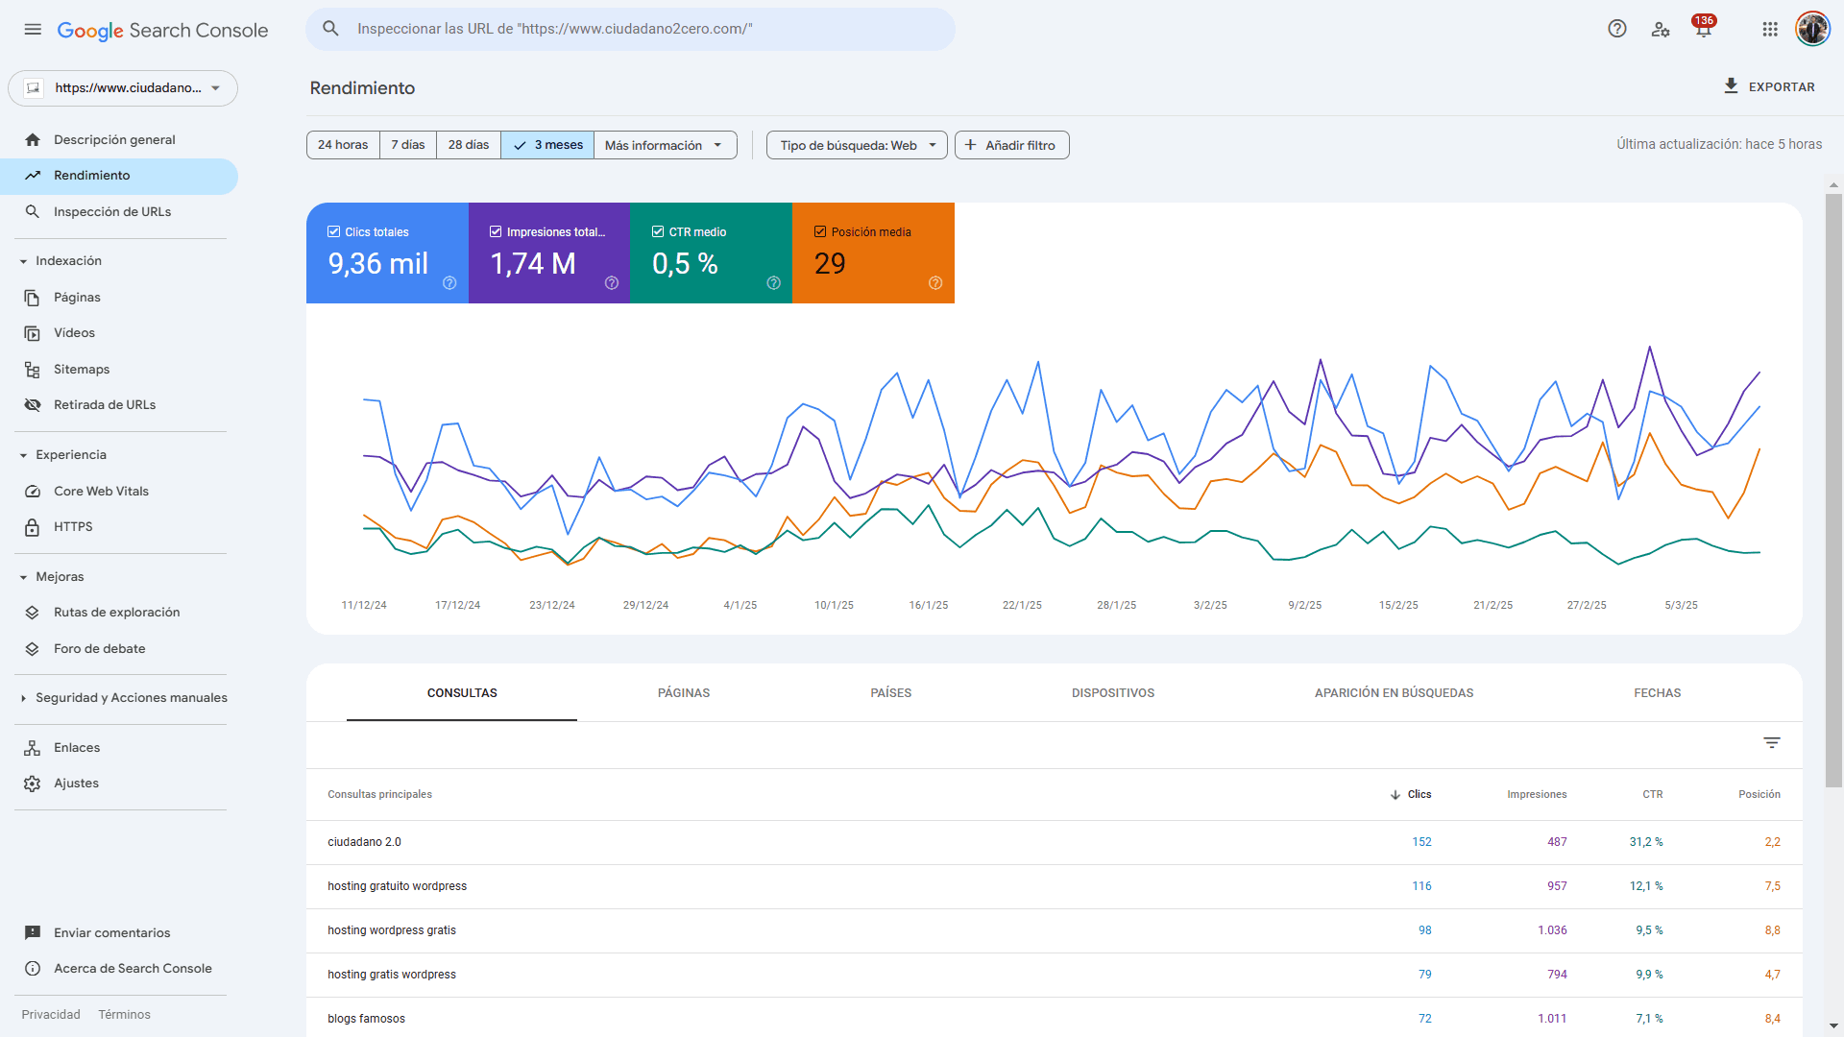Click the Core Web Vitals gauge icon
Image resolution: width=1844 pixels, height=1037 pixels.
tap(33, 492)
